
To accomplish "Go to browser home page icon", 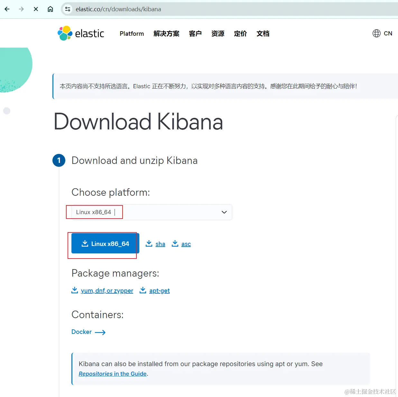I will click(50, 9).
